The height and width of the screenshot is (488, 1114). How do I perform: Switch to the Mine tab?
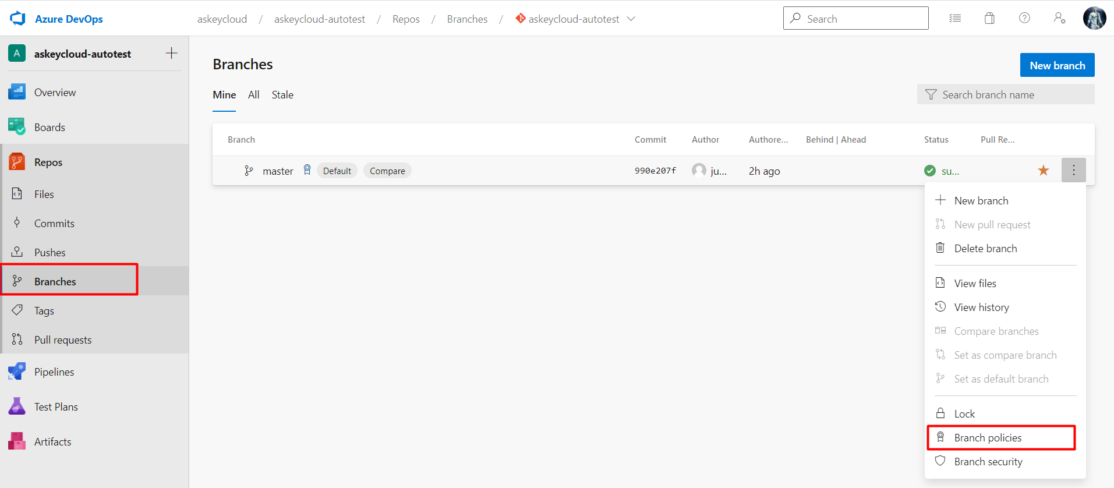(x=224, y=95)
